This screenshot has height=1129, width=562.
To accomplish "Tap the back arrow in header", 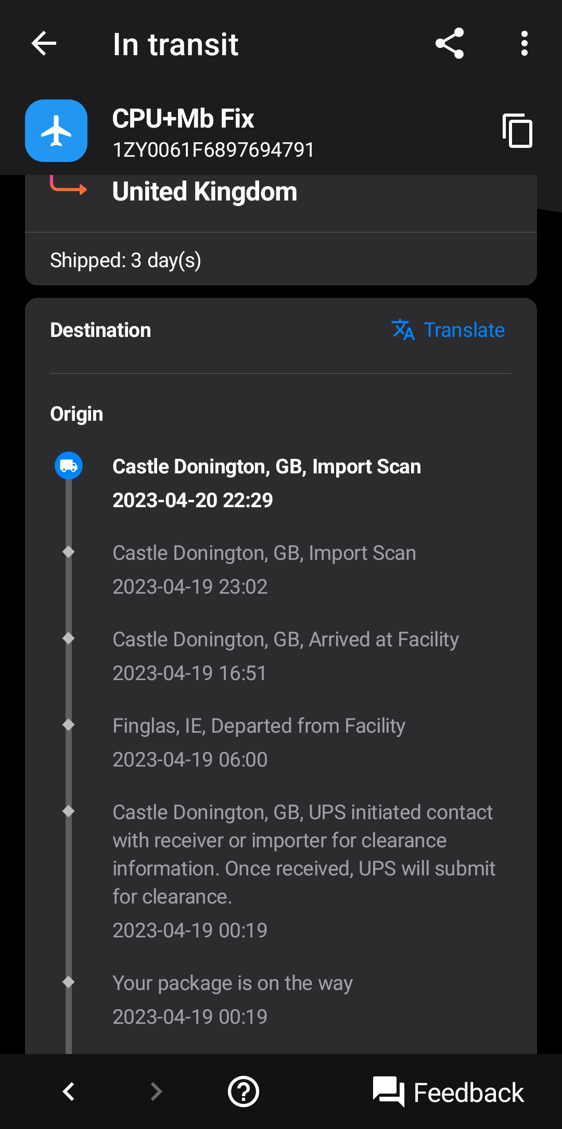I will click(44, 43).
